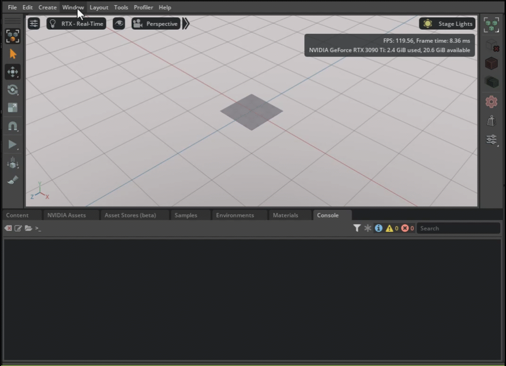Open the Edit menu
This screenshot has width=506, height=366.
point(27,7)
